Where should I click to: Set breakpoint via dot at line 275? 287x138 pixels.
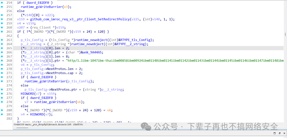tap(2, 89)
